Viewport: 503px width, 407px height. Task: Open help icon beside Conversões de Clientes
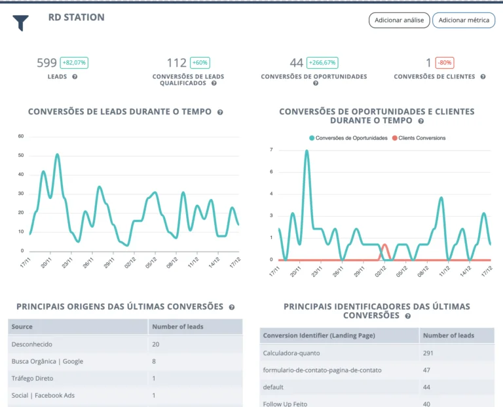[483, 77]
